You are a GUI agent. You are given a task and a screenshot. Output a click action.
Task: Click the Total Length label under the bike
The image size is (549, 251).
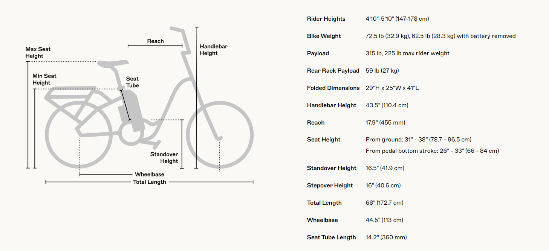149,182
